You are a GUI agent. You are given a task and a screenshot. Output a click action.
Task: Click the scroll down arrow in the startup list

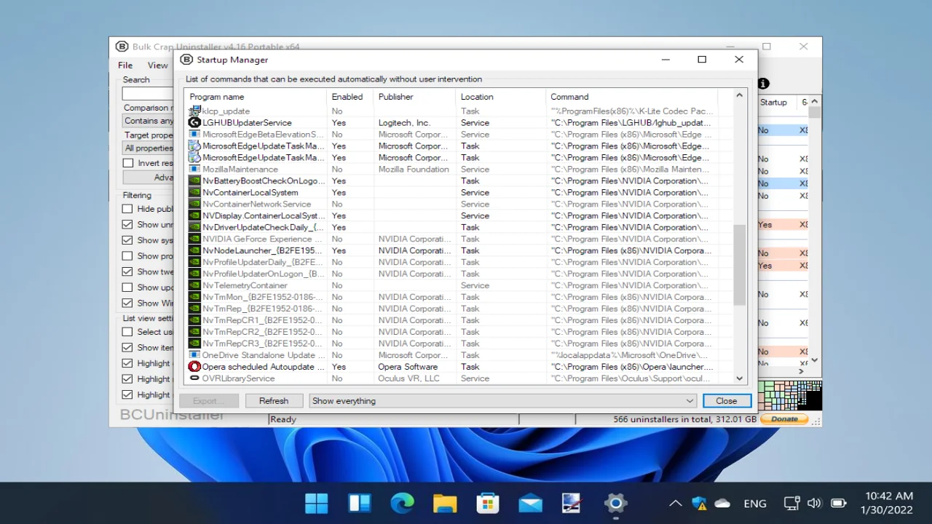pyautogui.click(x=740, y=378)
